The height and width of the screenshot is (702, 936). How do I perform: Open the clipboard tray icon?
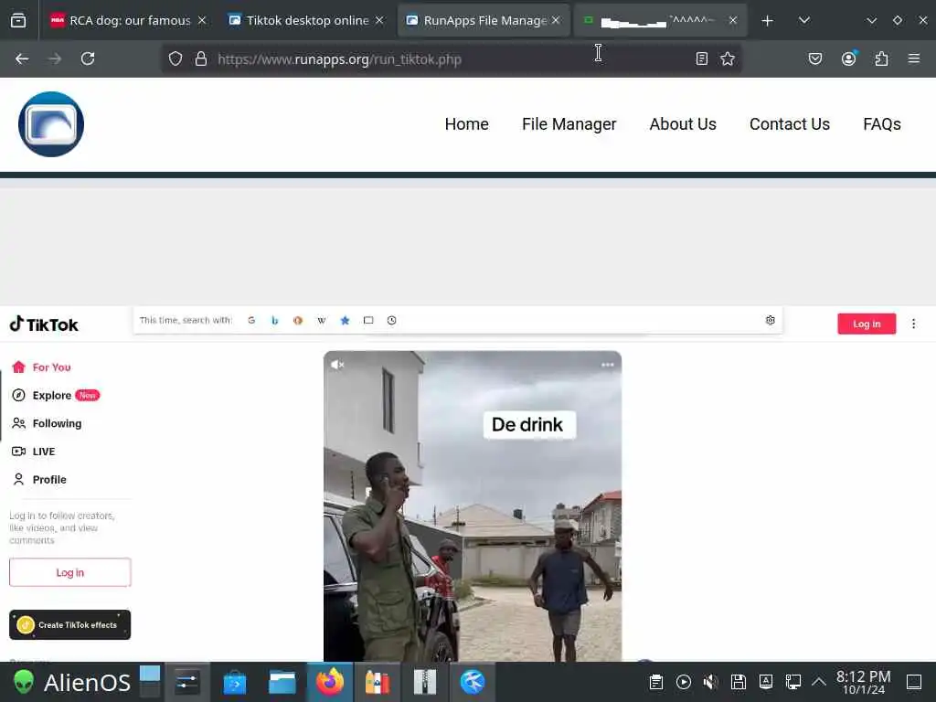[656, 682]
